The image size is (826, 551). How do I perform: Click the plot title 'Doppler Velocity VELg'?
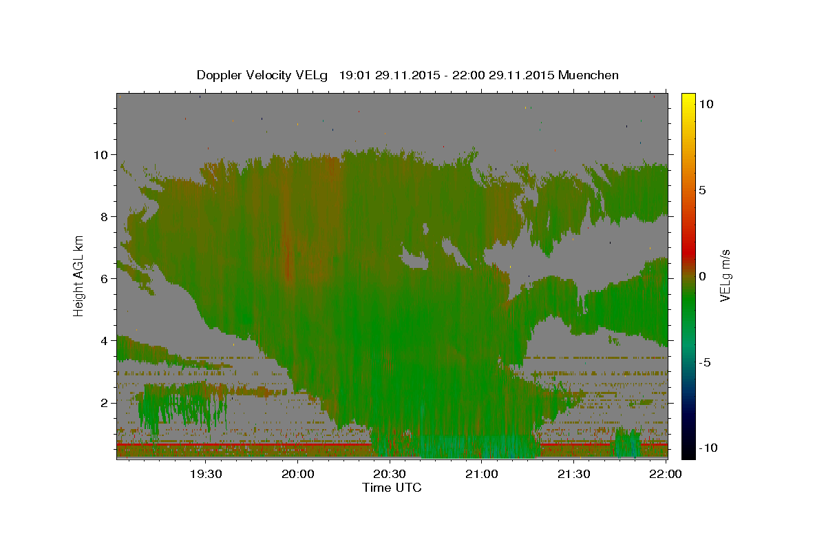point(262,75)
